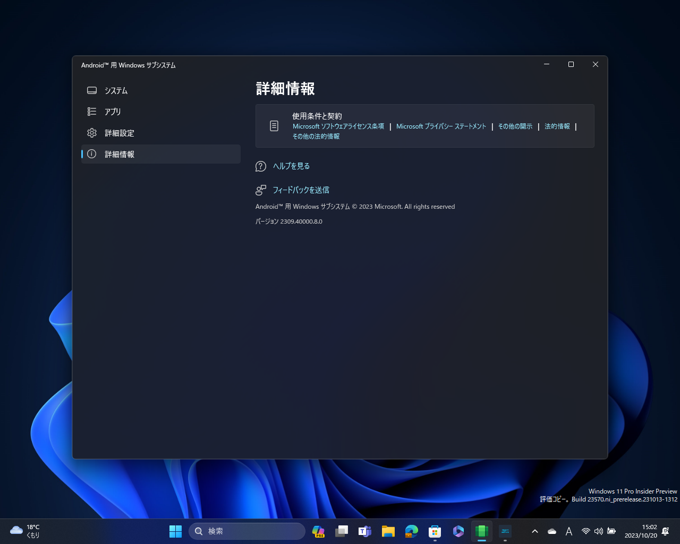Open Microsoft プライバシー ステートメント link
Screen dimensions: 680x544
click(x=441, y=126)
